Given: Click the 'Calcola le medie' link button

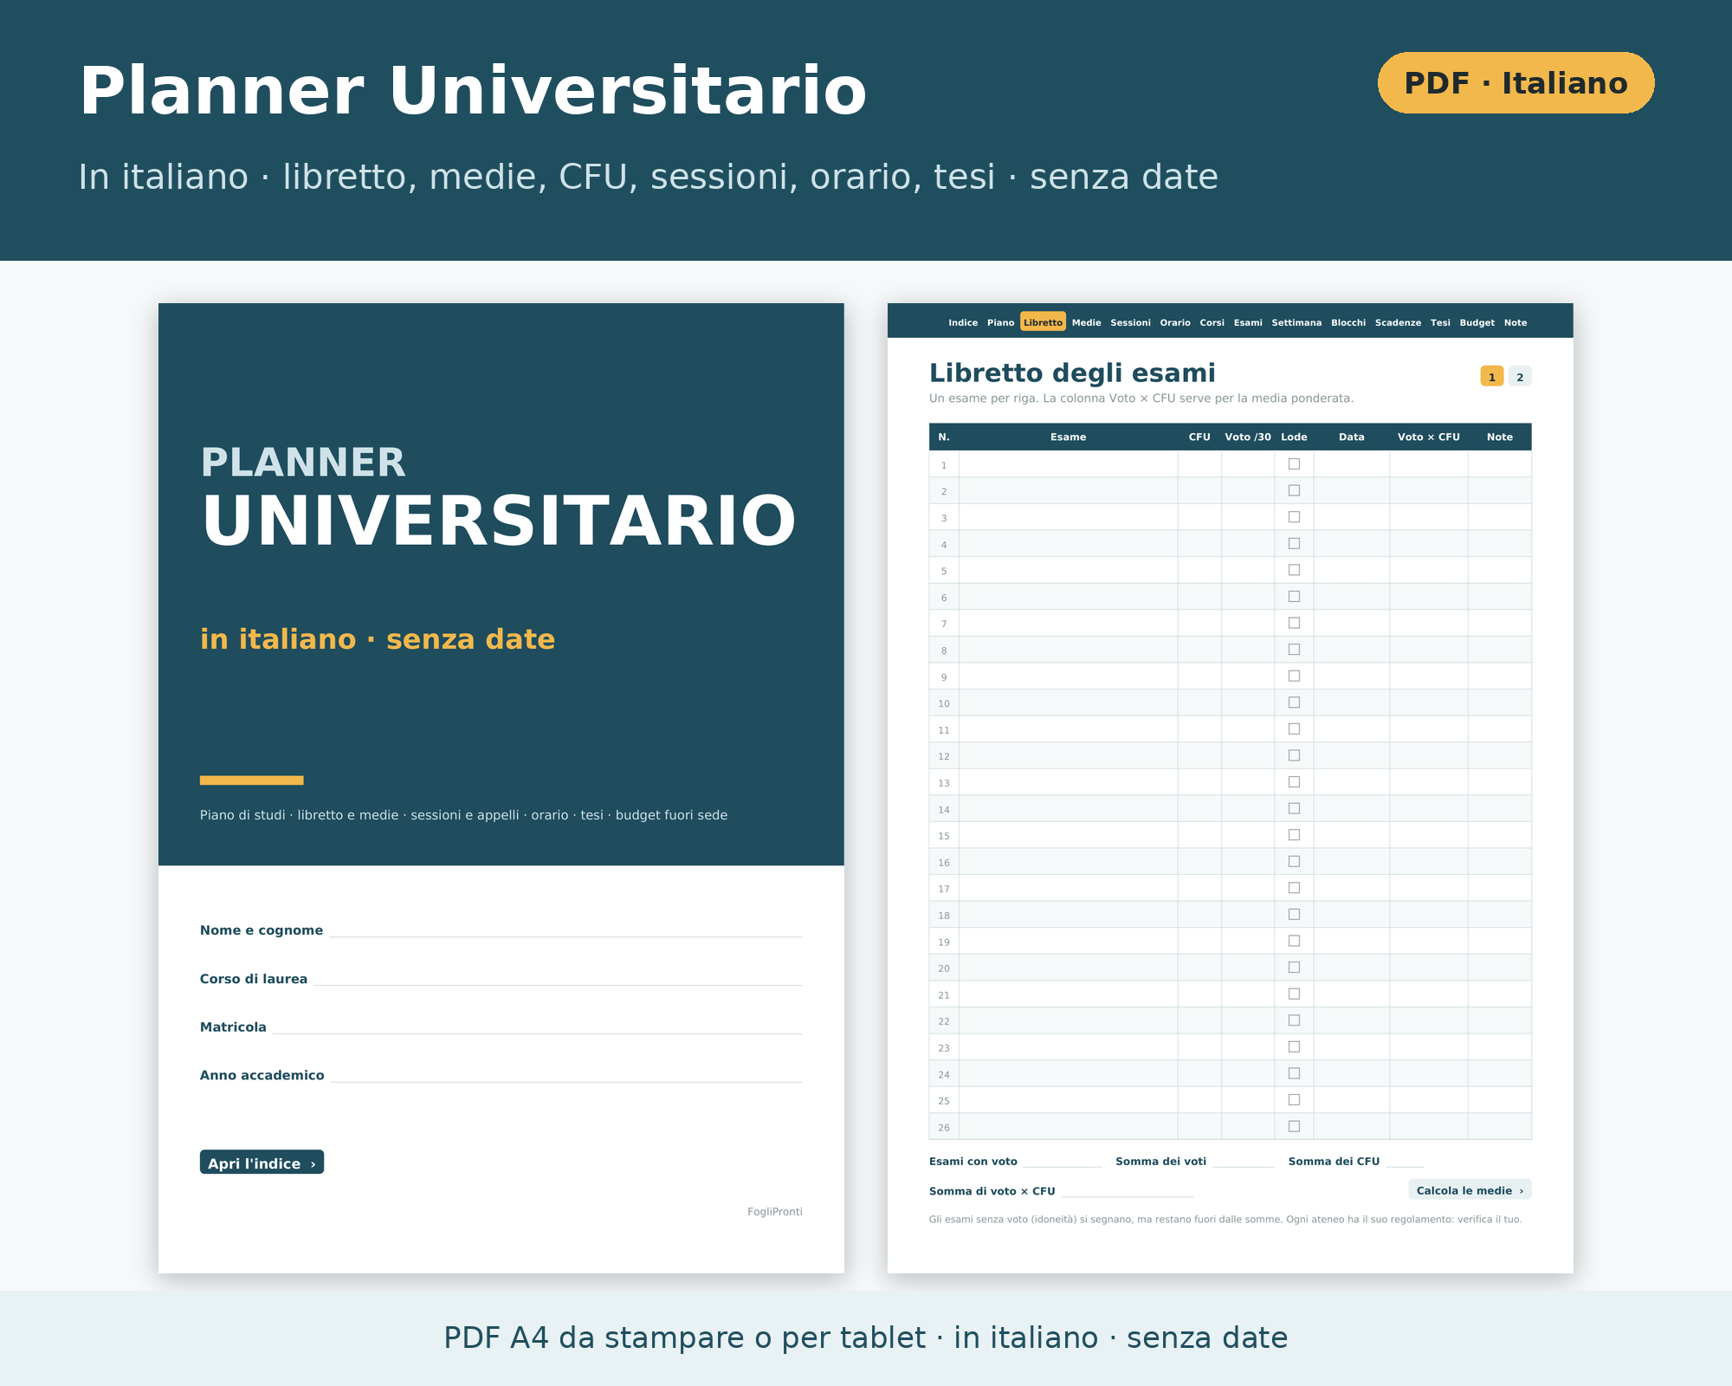Looking at the screenshot, I should [1470, 1190].
